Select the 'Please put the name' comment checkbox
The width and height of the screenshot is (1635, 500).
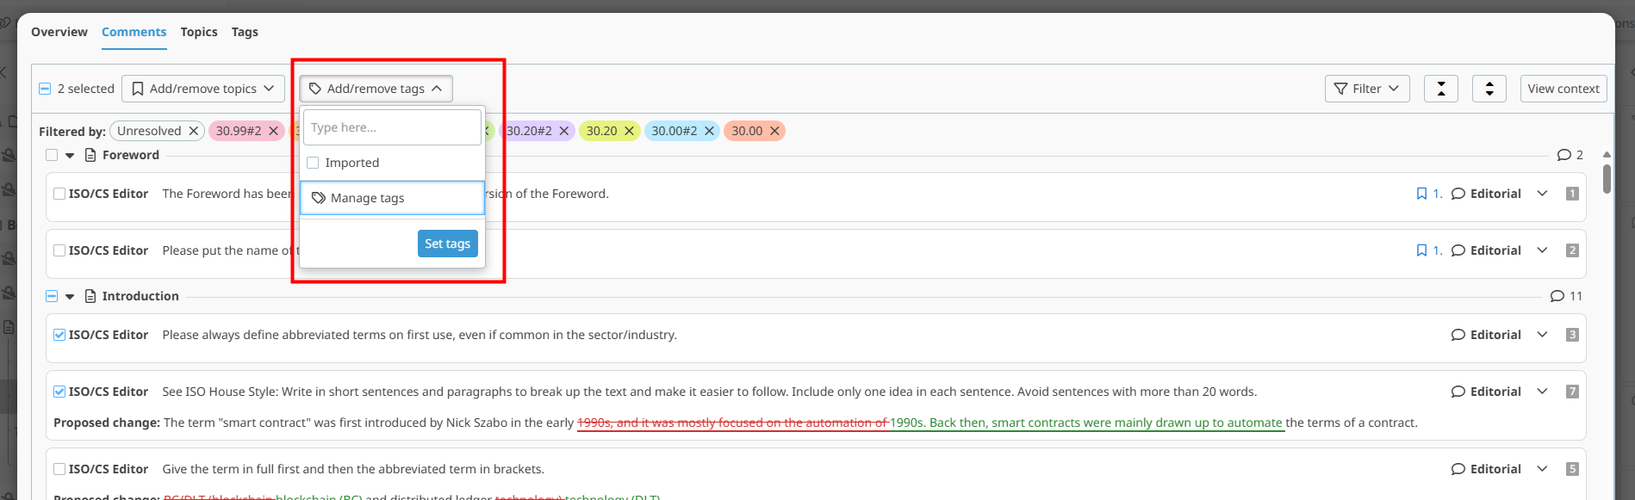(59, 250)
